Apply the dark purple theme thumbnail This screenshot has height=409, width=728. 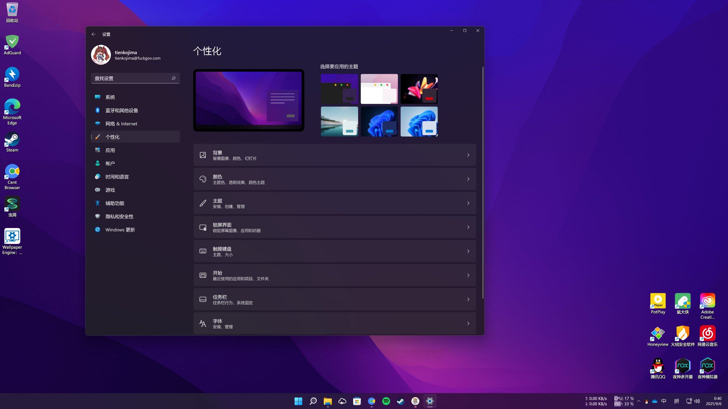tap(339, 89)
